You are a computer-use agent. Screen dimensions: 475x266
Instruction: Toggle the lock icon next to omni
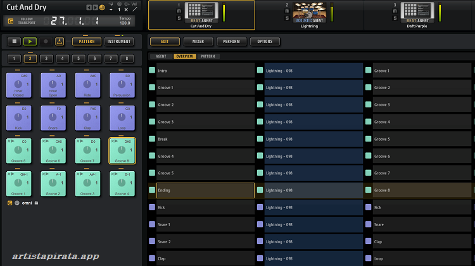(x=36, y=203)
